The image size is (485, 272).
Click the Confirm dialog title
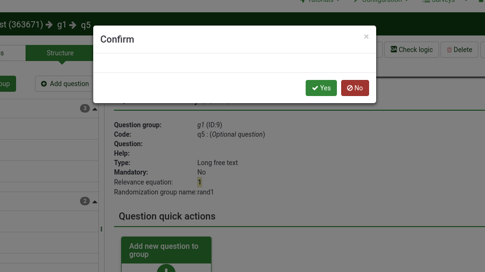click(117, 39)
